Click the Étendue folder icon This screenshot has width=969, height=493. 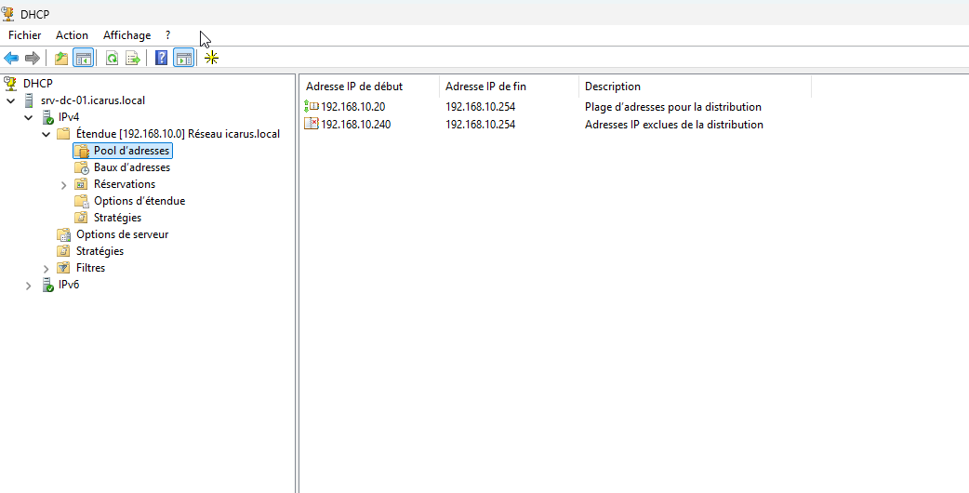63,133
